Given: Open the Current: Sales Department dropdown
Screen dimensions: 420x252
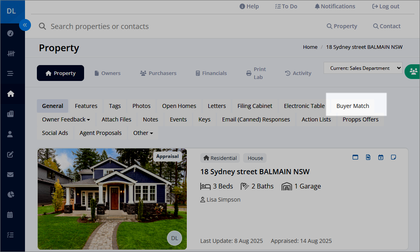Looking at the screenshot, I should pyautogui.click(x=362, y=68).
